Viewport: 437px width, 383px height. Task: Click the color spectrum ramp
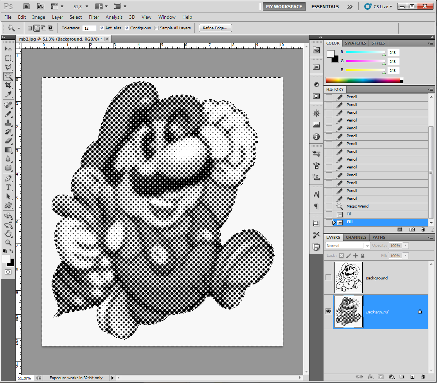(x=364, y=81)
